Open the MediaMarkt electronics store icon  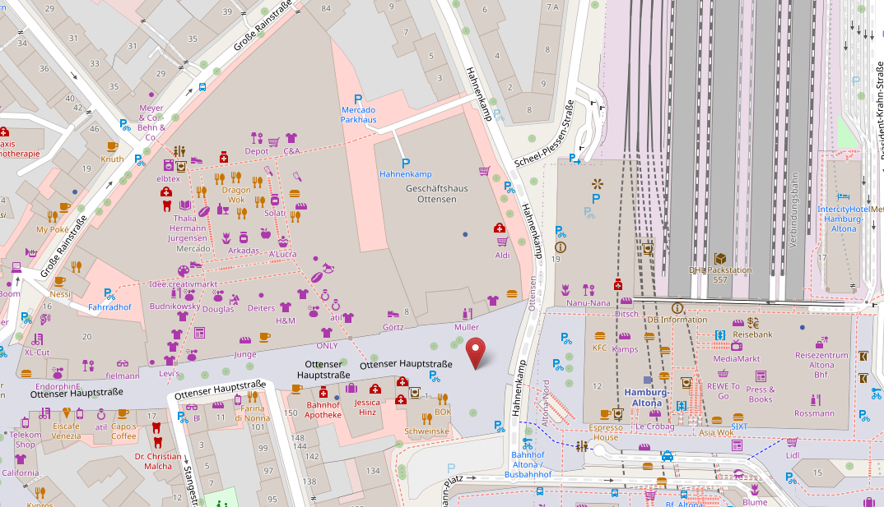[x=737, y=345]
